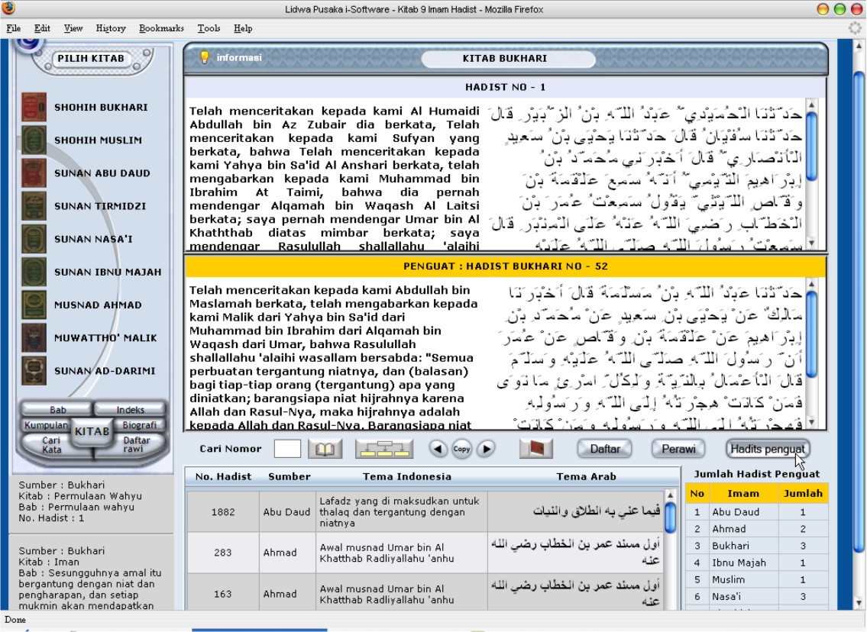
Task: Click the informasi light bulb icon
Action: coord(205,57)
